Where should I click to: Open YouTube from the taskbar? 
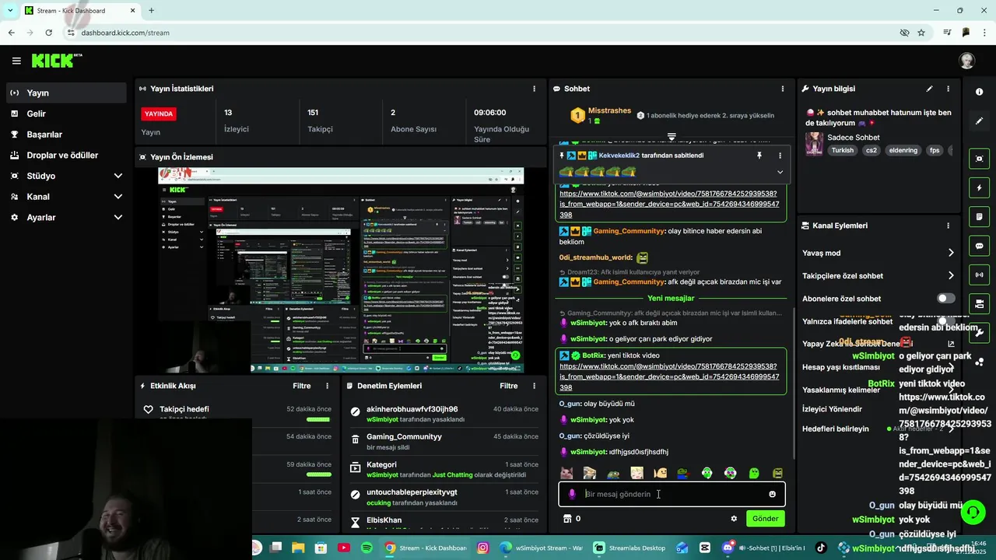(x=344, y=548)
